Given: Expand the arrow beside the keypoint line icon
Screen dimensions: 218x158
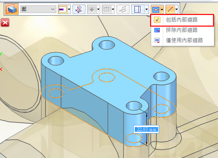Looking at the screenshot, I should (x=177, y=9).
